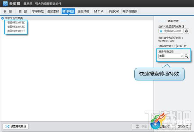The height and width of the screenshot is (132, 194).
Task: Open the 叠加素材 tab
Action: click(x=53, y=11)
